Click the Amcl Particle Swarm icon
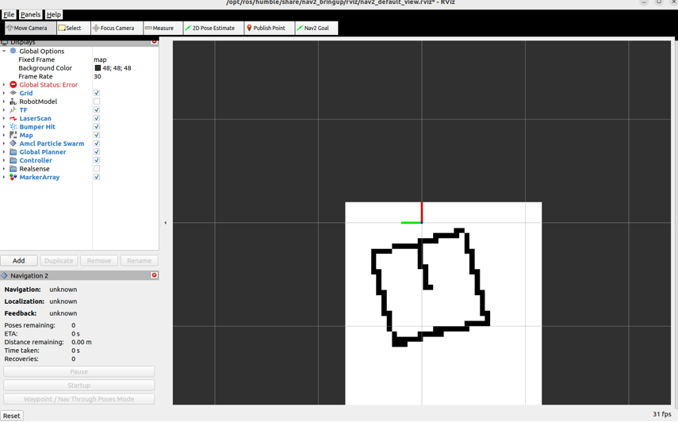This screenshot has width=678, height=422. tap(13, 144)
